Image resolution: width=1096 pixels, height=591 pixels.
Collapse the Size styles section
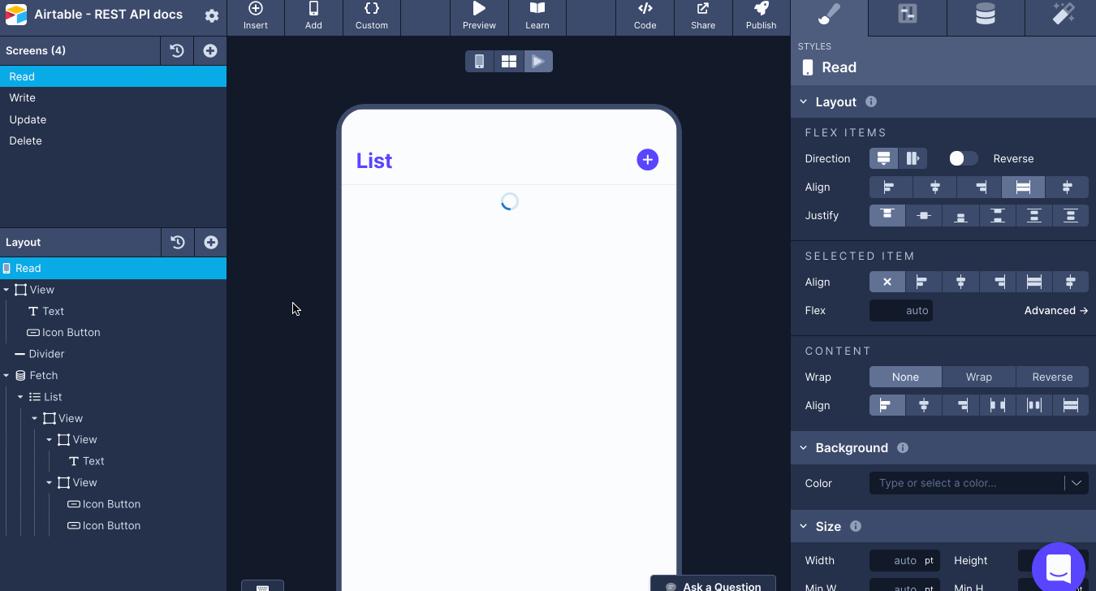pos(804,527)
